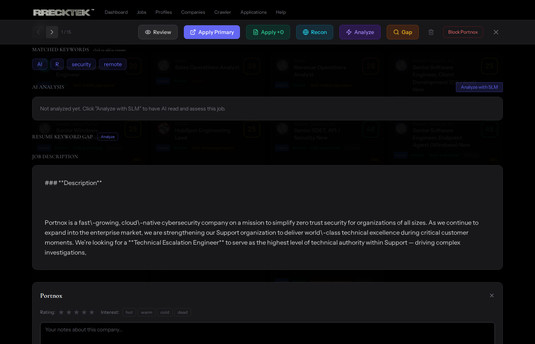Close the Portnox company panel
Screen dimensions: 535x344
coord(492,295)
